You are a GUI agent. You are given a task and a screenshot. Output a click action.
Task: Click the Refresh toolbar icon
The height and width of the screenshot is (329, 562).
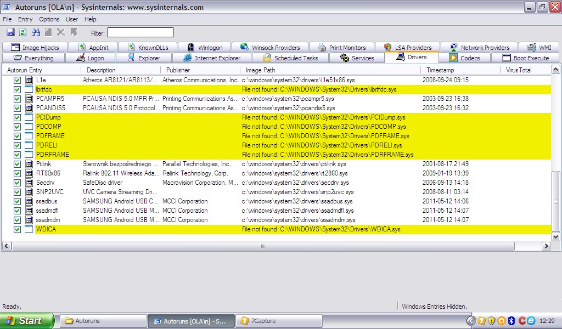click(23, 32)
